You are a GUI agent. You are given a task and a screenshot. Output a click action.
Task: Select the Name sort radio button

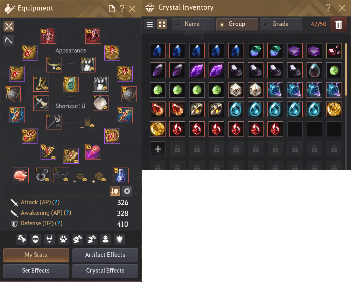178,24
